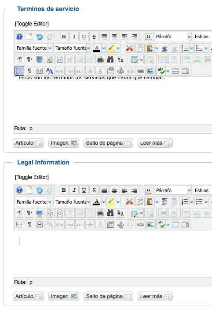
Task: Click Toggle Editor link under Legal Information
Action: coord(32,177)
